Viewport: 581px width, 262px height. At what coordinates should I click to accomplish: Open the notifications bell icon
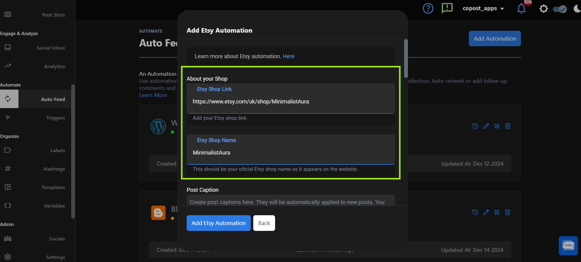pos(521,8)
